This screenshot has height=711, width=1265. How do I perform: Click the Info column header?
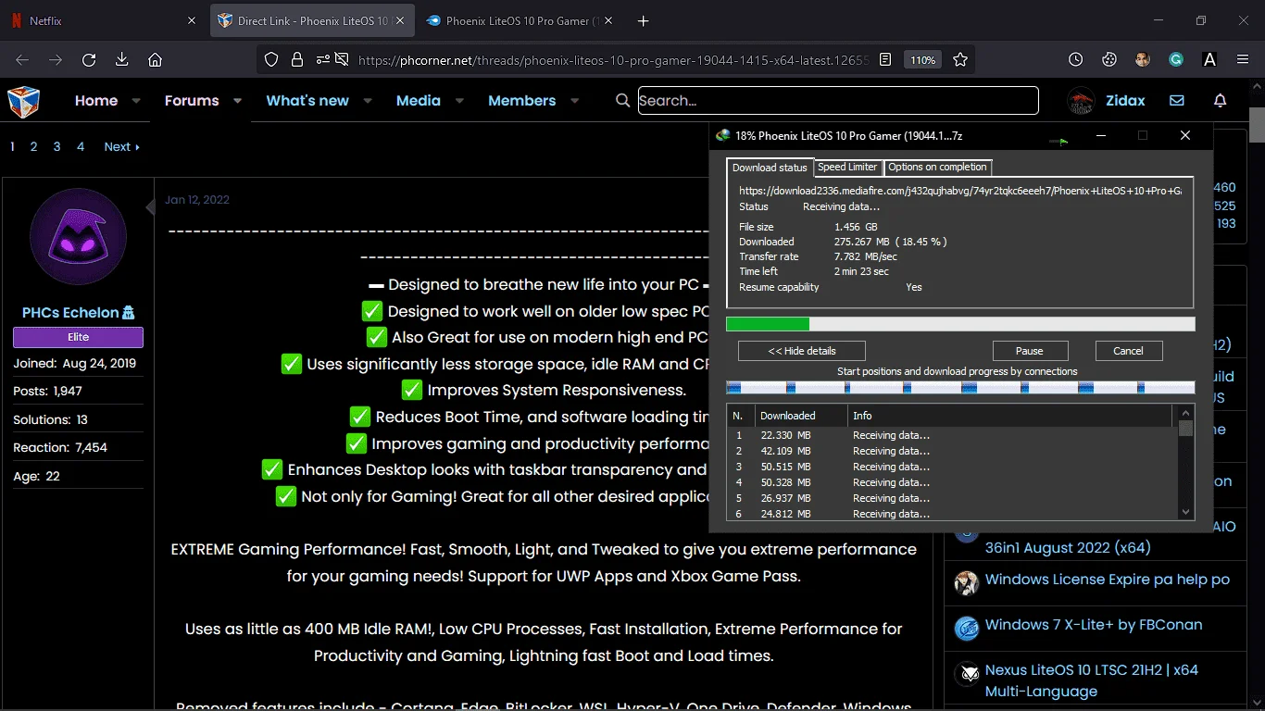(x=1009, y=416)
